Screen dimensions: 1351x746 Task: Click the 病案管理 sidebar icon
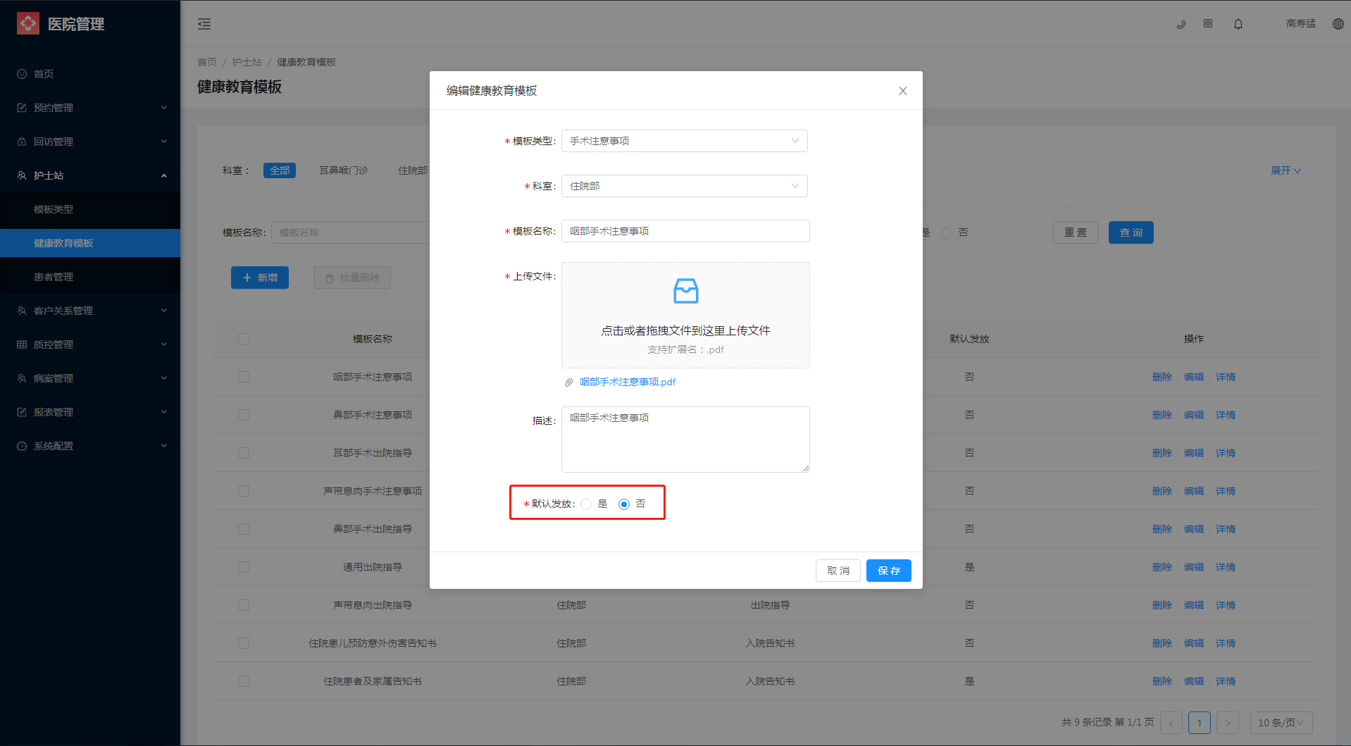pyautogui.click(x=22, y=378)
